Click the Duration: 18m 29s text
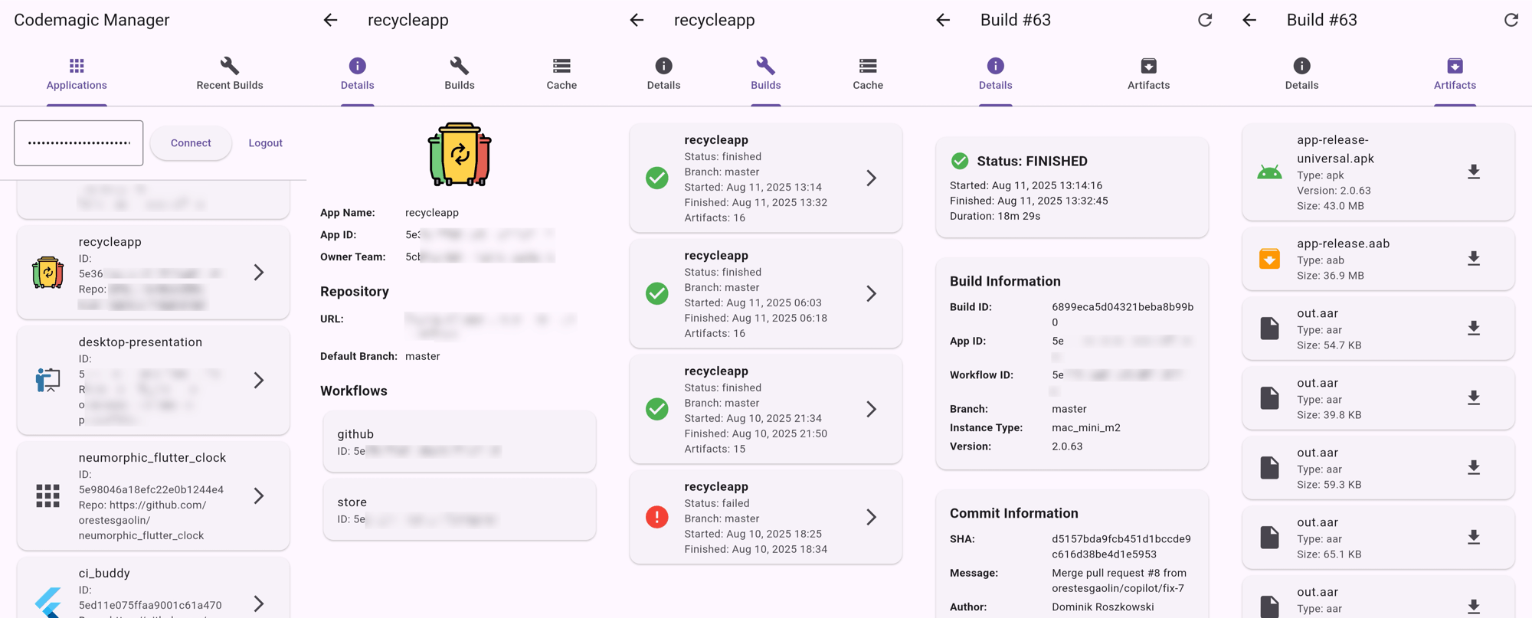Viewport: 1532px width, 618px height. (x=995, y=216)
